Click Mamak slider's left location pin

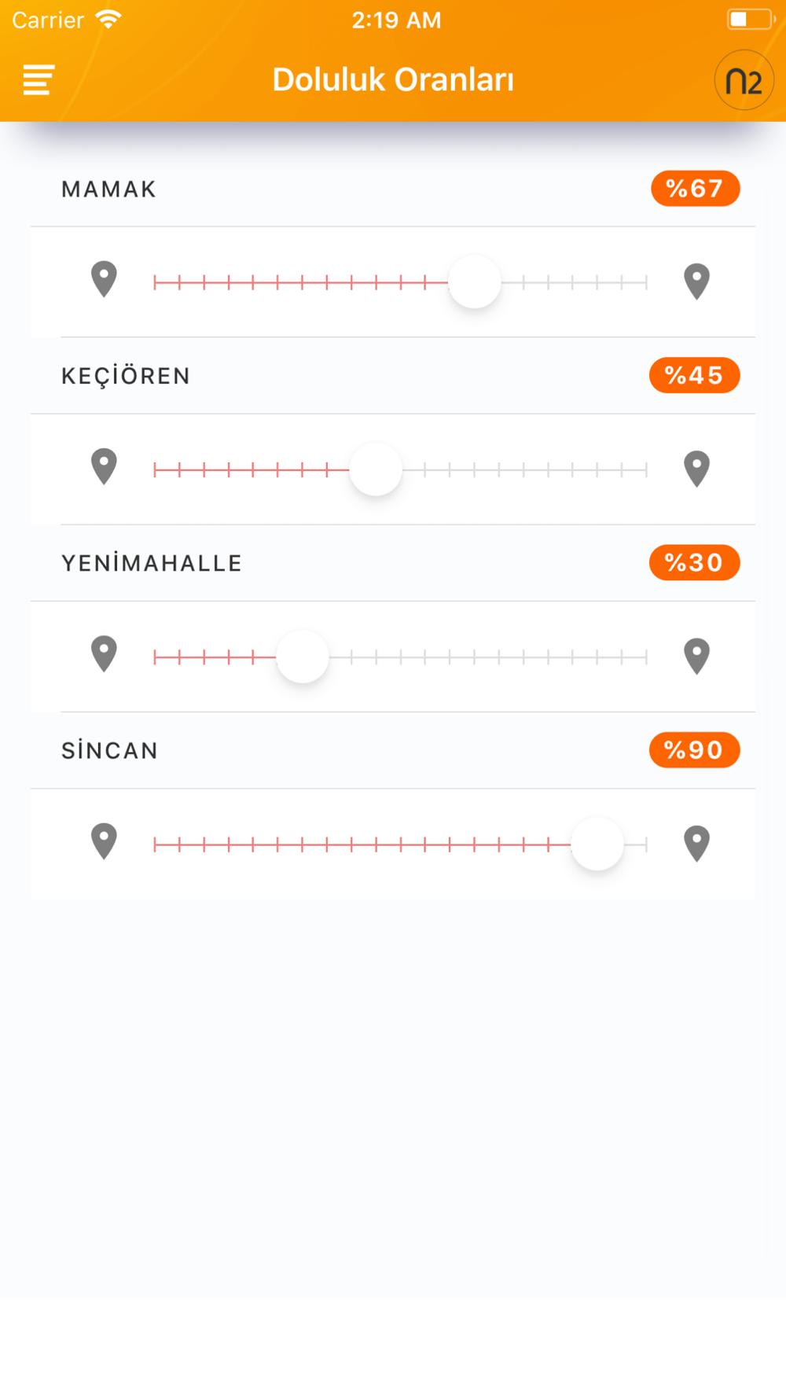pos(104,280)
